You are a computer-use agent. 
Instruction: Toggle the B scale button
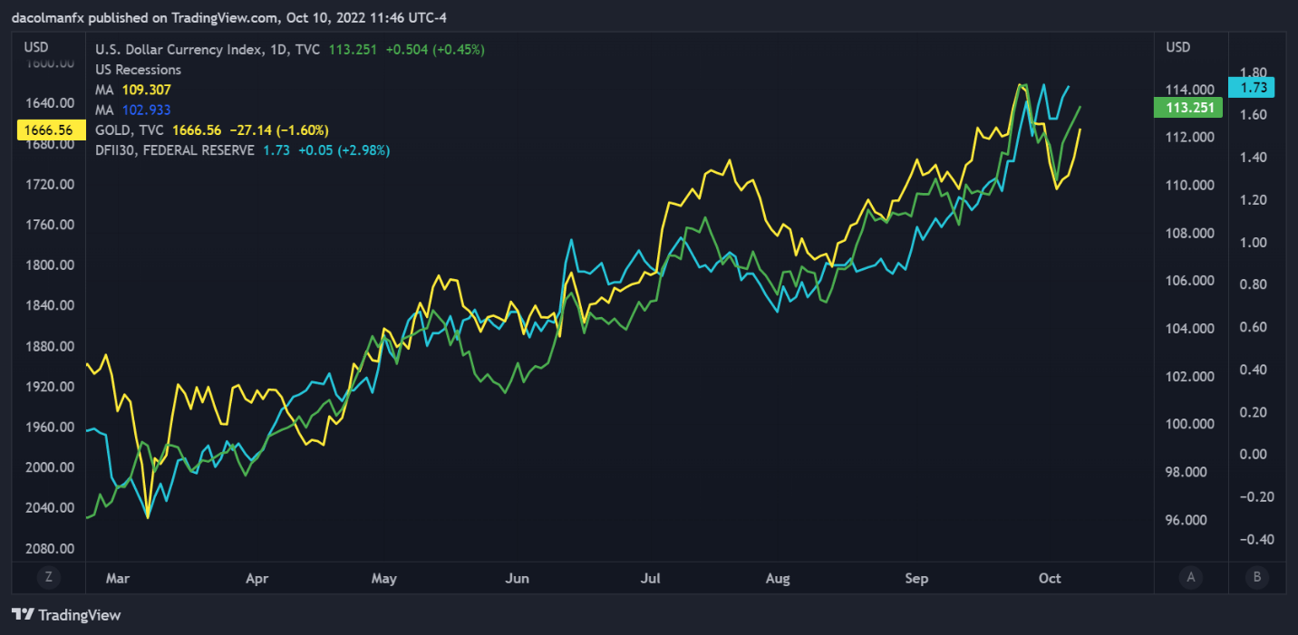click(x=1256, y=578)
